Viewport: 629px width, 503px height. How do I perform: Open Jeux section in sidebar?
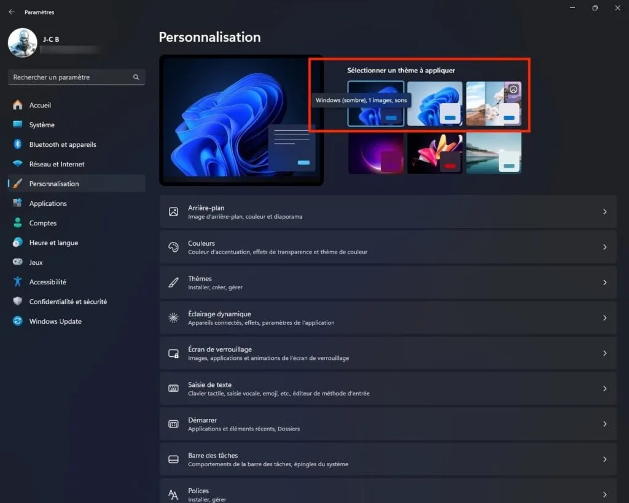tap(77, 262)
